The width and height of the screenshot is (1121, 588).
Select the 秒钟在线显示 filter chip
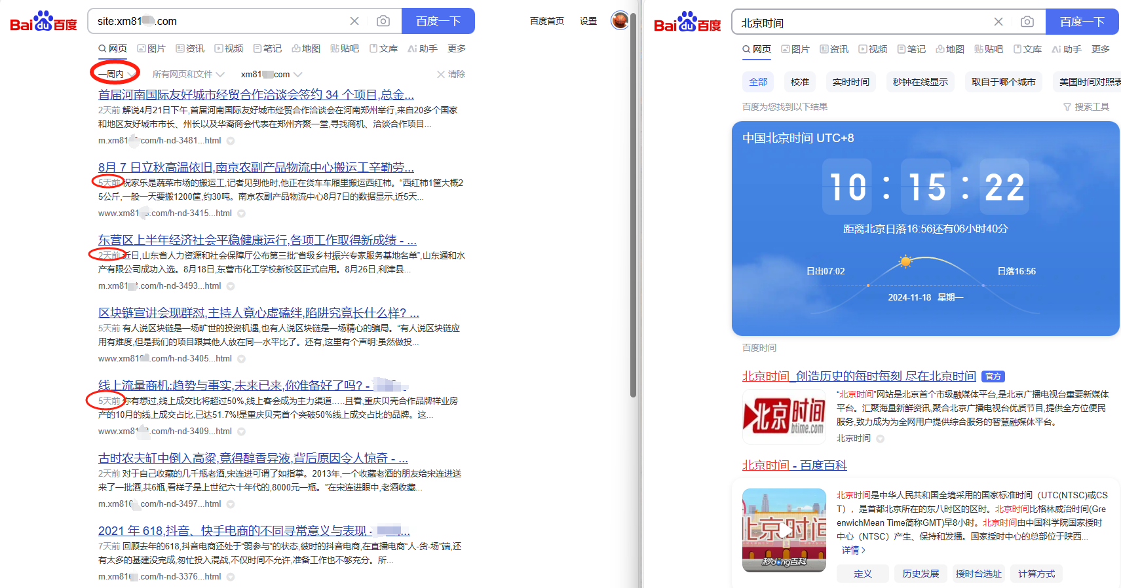point(921,82)
